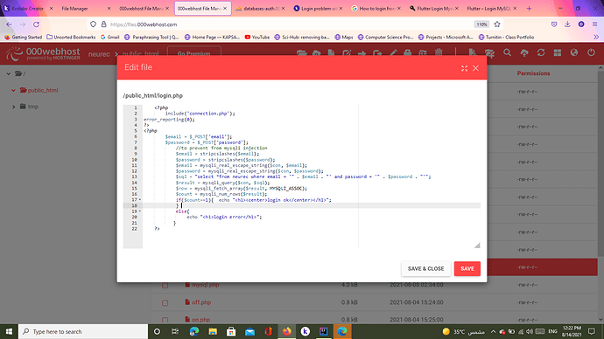This screenshot has height=339, width=604.
Task: Click the mysql.php file name
Action: coord(206,285)
